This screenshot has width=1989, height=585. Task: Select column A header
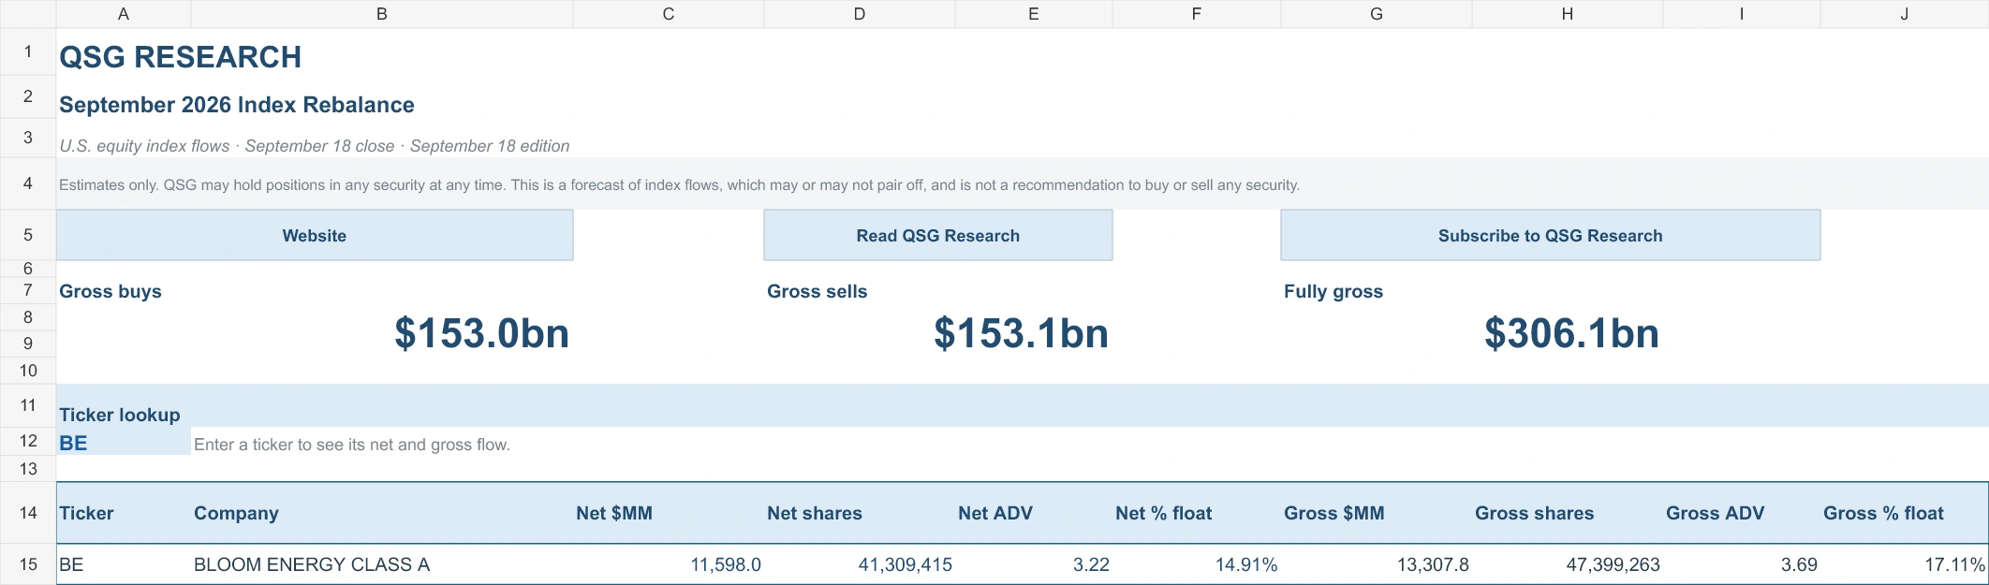point(124,14)
